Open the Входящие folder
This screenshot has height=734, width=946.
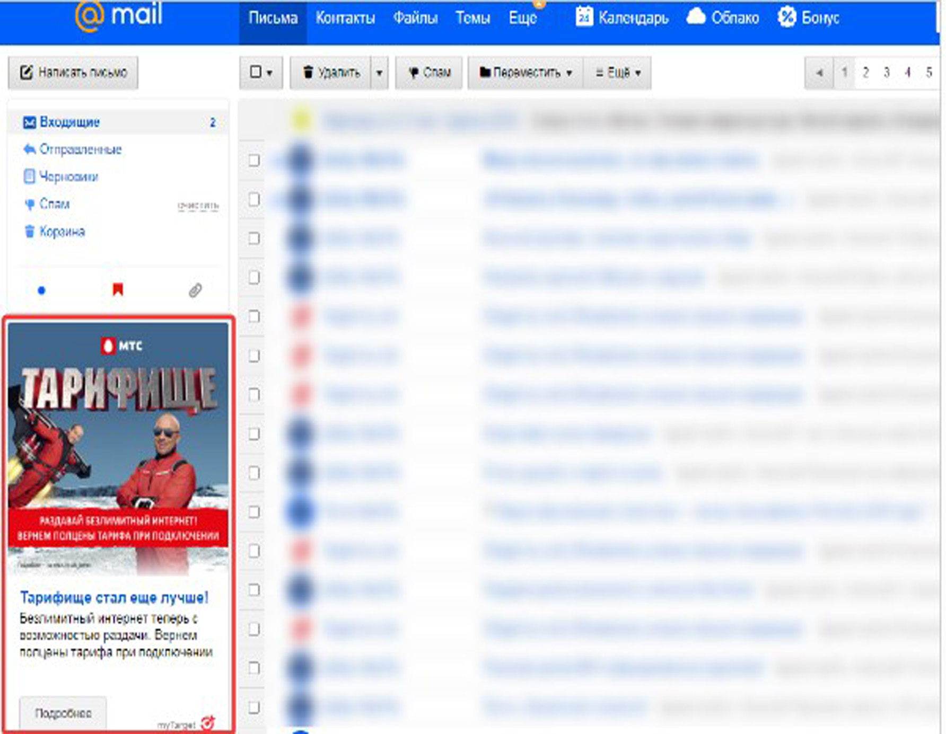[x=69, y=122]
